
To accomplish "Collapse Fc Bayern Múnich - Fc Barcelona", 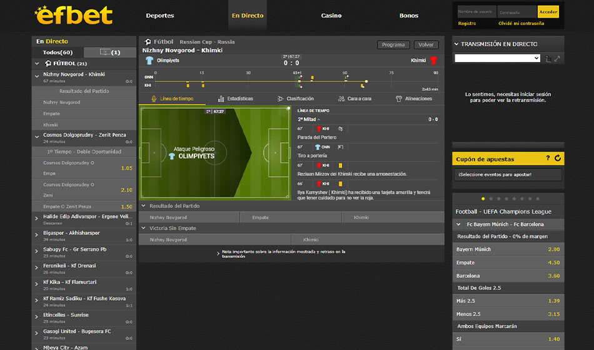I will (459, 225).
